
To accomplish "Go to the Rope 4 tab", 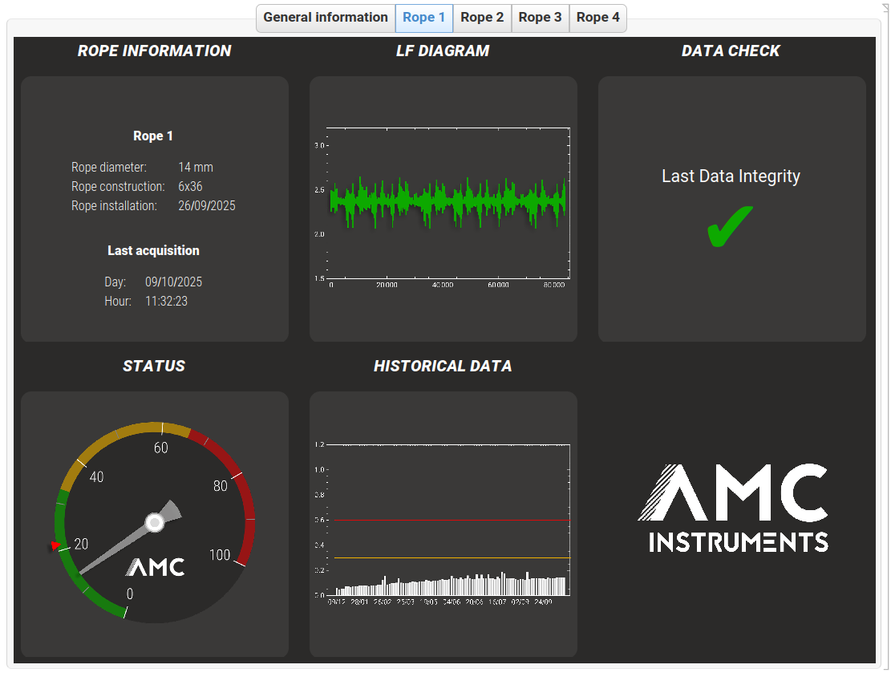I will 597,18.
